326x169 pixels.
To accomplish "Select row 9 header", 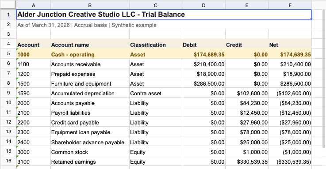I will (x=8, y=93).
